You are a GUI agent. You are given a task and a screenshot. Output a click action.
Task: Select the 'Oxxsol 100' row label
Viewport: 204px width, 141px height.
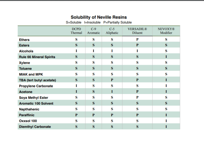pos(28,121)
